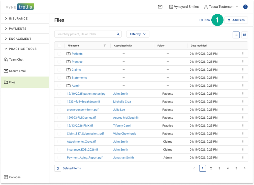The image size is (254, 185).
Task: Open the Tessa Testerson user menu
Action: 221,7
